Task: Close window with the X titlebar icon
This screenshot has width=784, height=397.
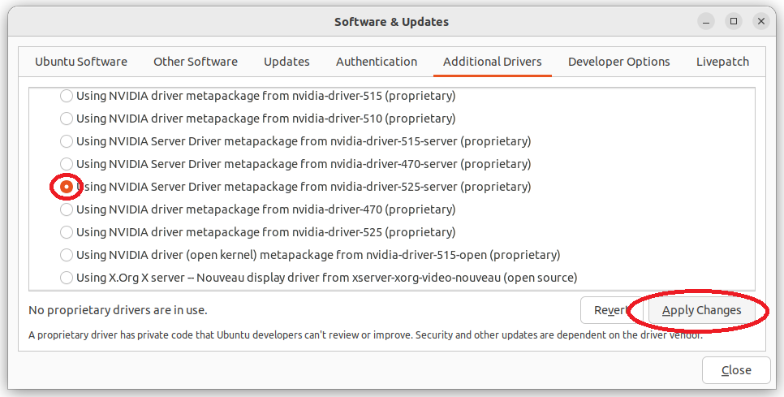Action: coord(761,21)
